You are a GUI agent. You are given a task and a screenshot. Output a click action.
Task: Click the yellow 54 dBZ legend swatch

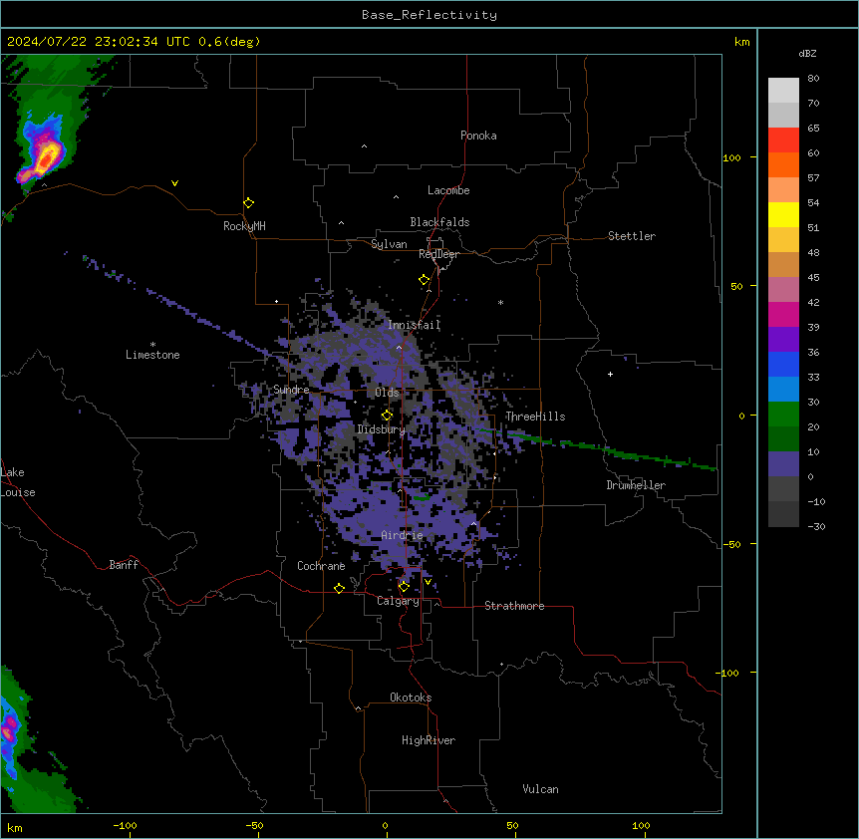point(783,214)
